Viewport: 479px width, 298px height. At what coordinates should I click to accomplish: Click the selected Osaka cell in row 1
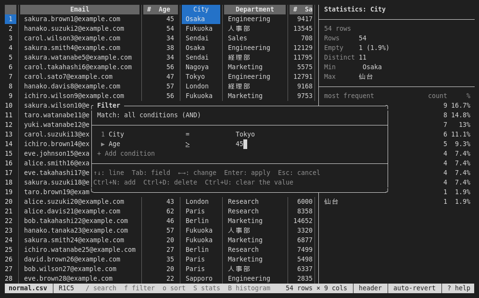point(201,19)
